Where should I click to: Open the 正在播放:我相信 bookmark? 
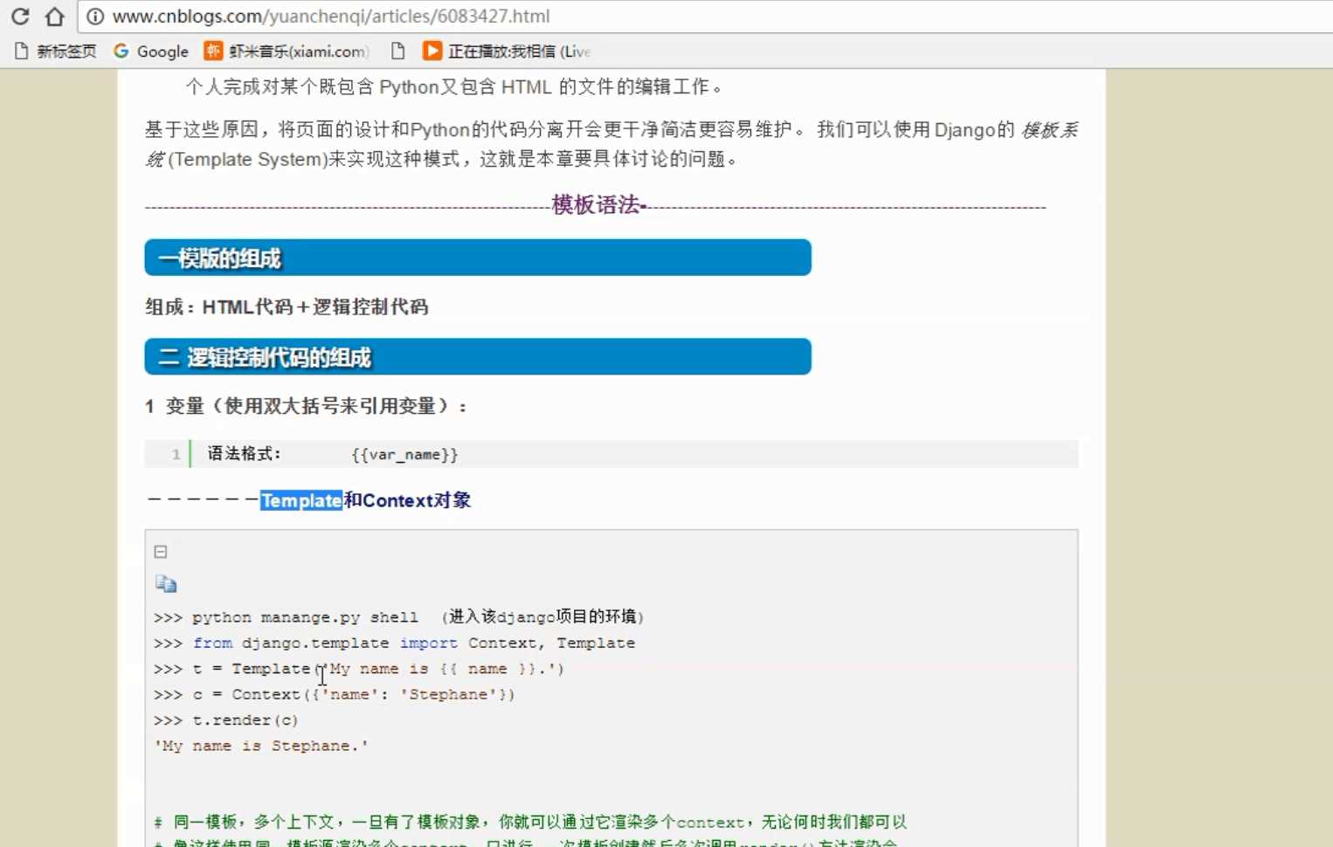507,52
